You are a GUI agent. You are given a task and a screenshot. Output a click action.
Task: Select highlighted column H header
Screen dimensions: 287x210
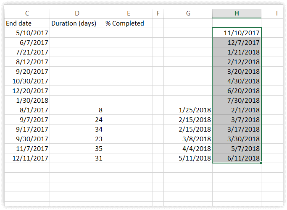click(x=237, y=13)
